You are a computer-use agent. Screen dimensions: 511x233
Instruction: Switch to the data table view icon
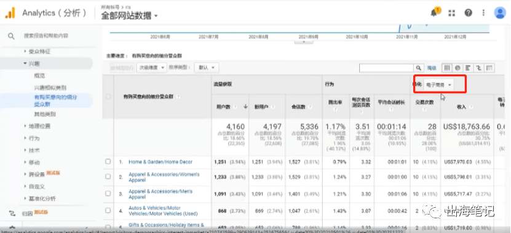[447, 68]
